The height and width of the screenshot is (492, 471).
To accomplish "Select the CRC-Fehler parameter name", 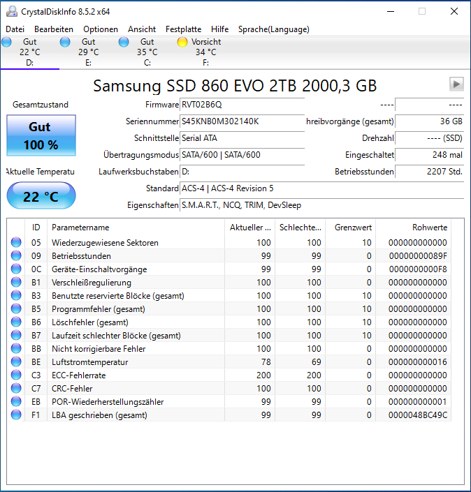I will point(72,389).
